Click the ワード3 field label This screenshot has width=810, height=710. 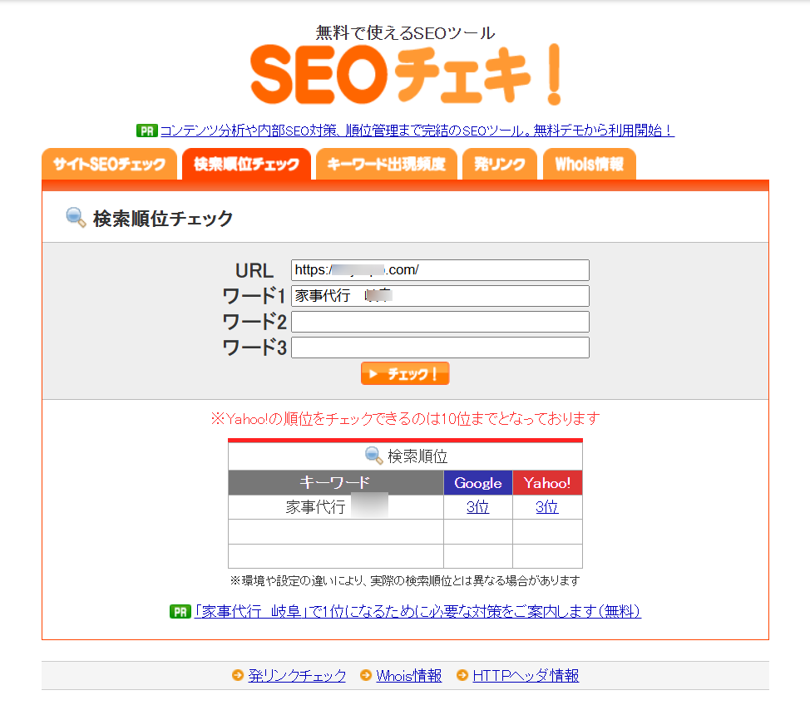click(254, 348)
